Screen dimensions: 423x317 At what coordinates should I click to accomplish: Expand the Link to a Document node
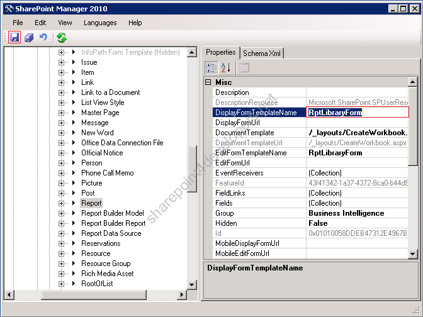(61, 92)
